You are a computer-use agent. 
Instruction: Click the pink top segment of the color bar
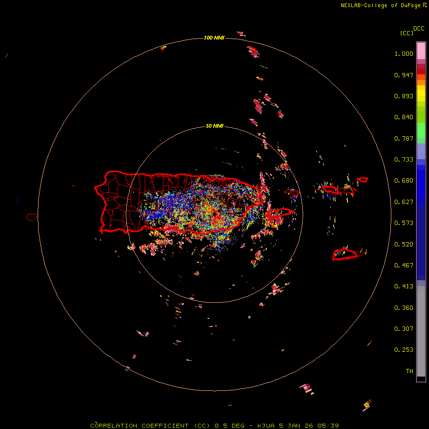tap(421, 51)
